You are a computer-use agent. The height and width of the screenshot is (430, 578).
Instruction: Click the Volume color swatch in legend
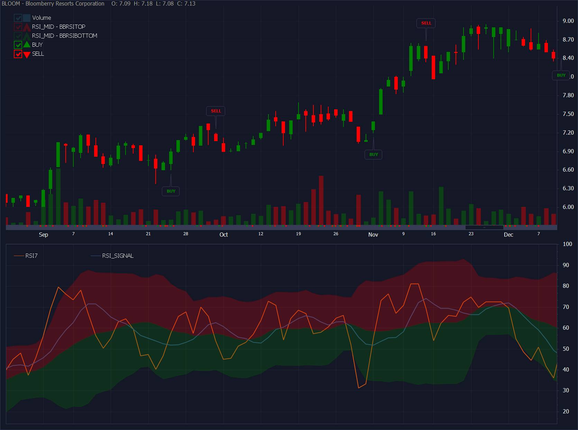coord(27,18)
